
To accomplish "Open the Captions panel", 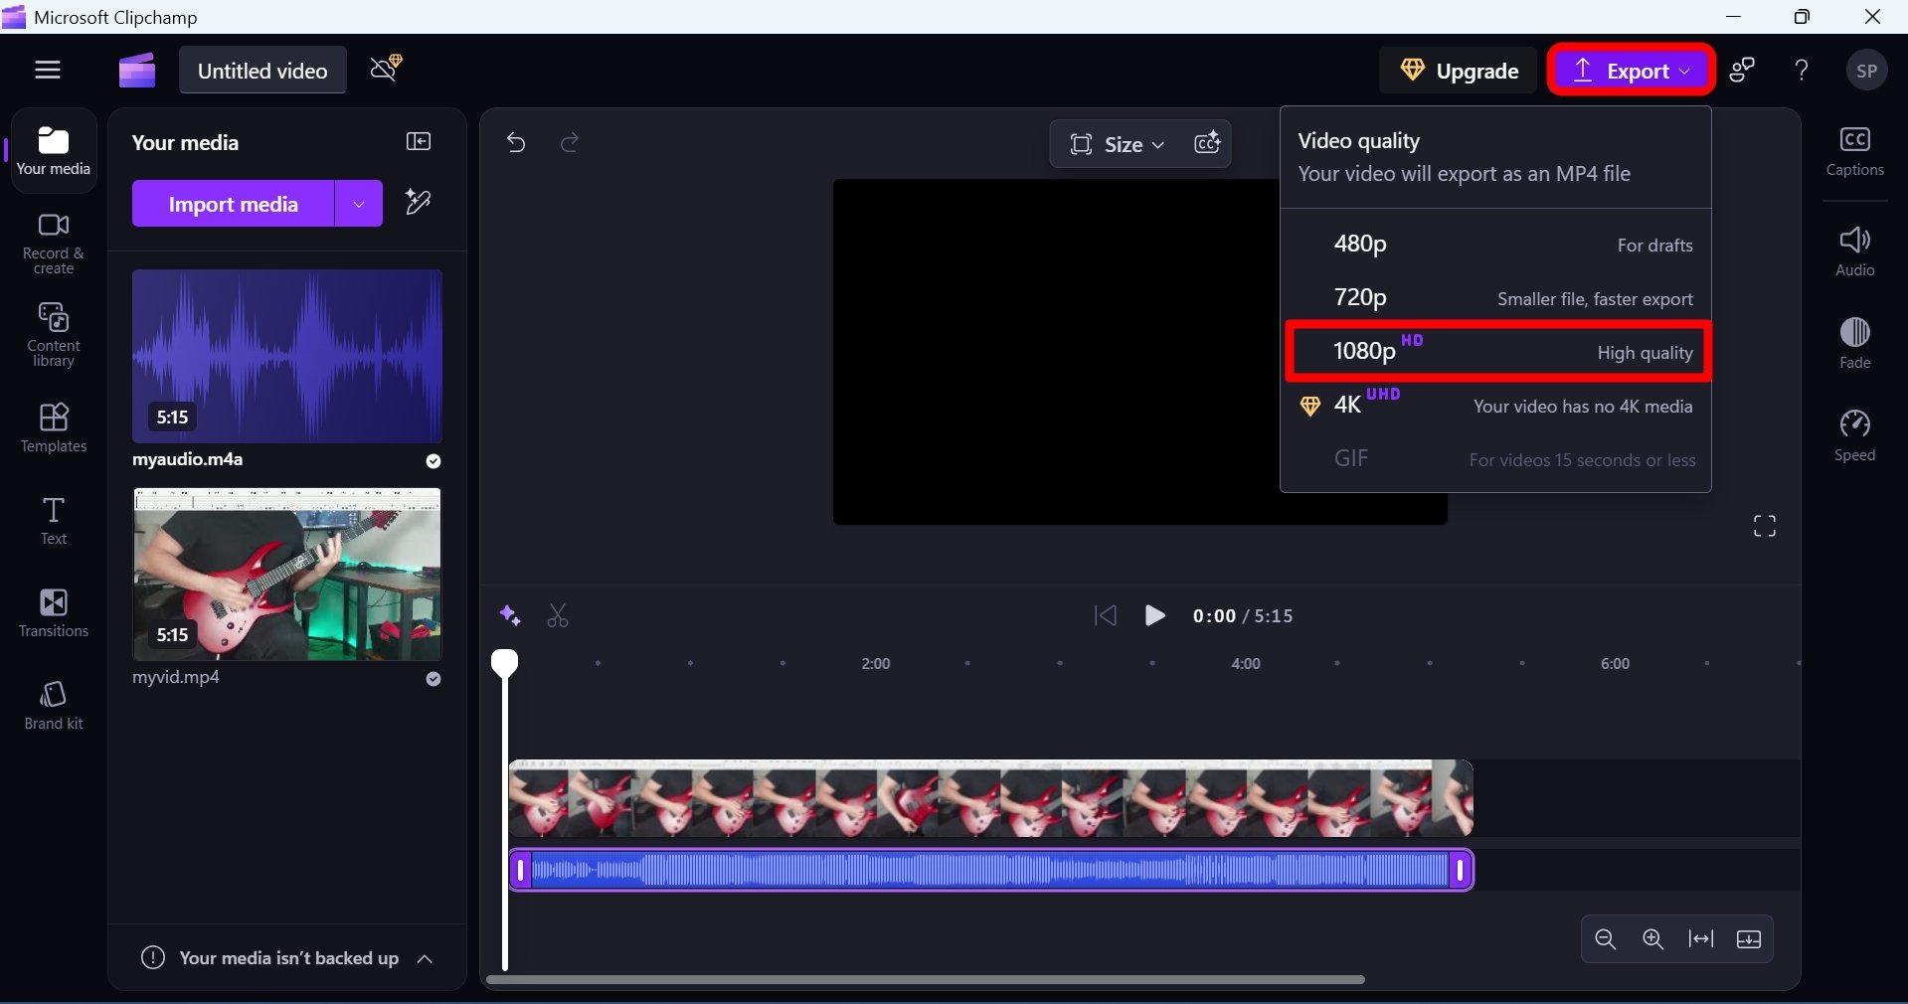I will 1854,152.
